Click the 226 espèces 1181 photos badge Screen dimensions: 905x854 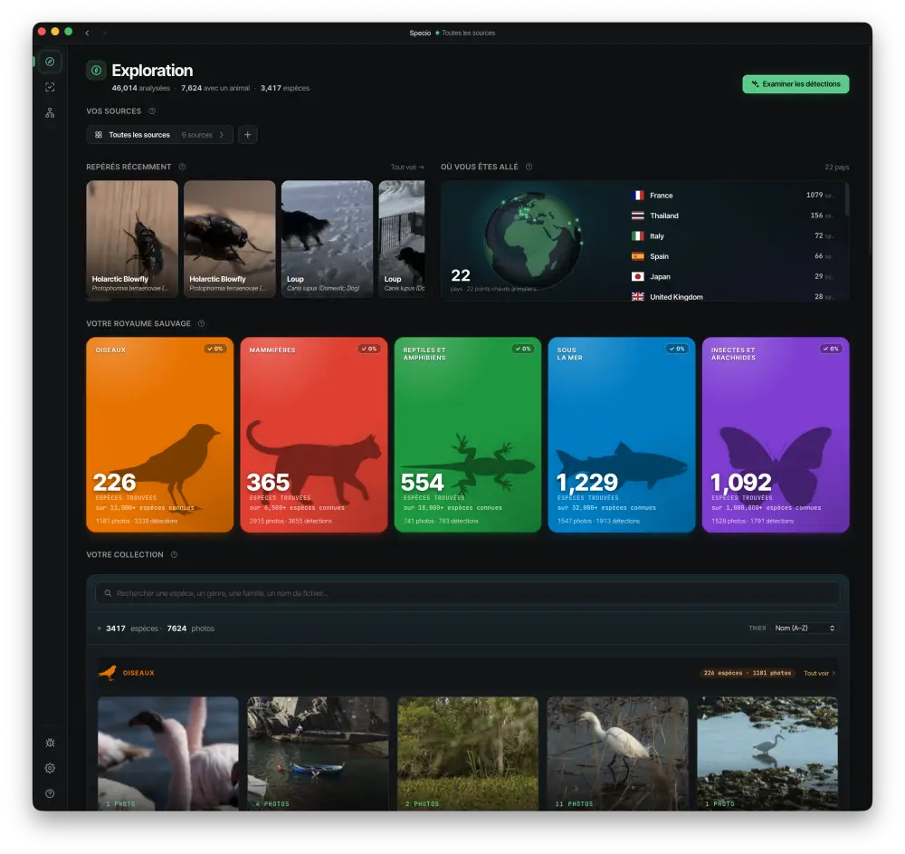(748, 673)
